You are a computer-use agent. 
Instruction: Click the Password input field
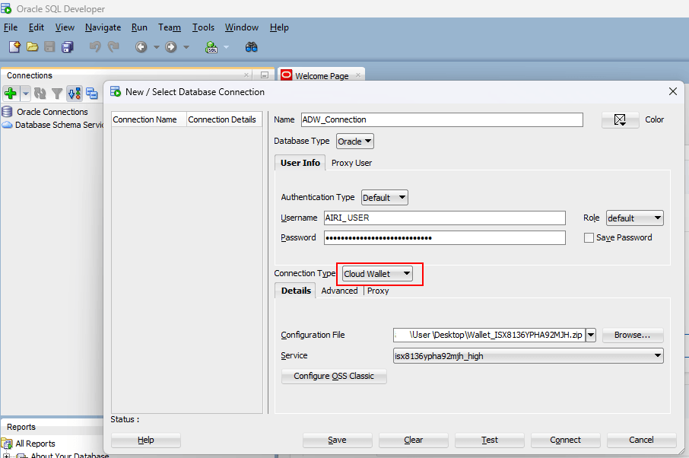click(x=445, y=238)
